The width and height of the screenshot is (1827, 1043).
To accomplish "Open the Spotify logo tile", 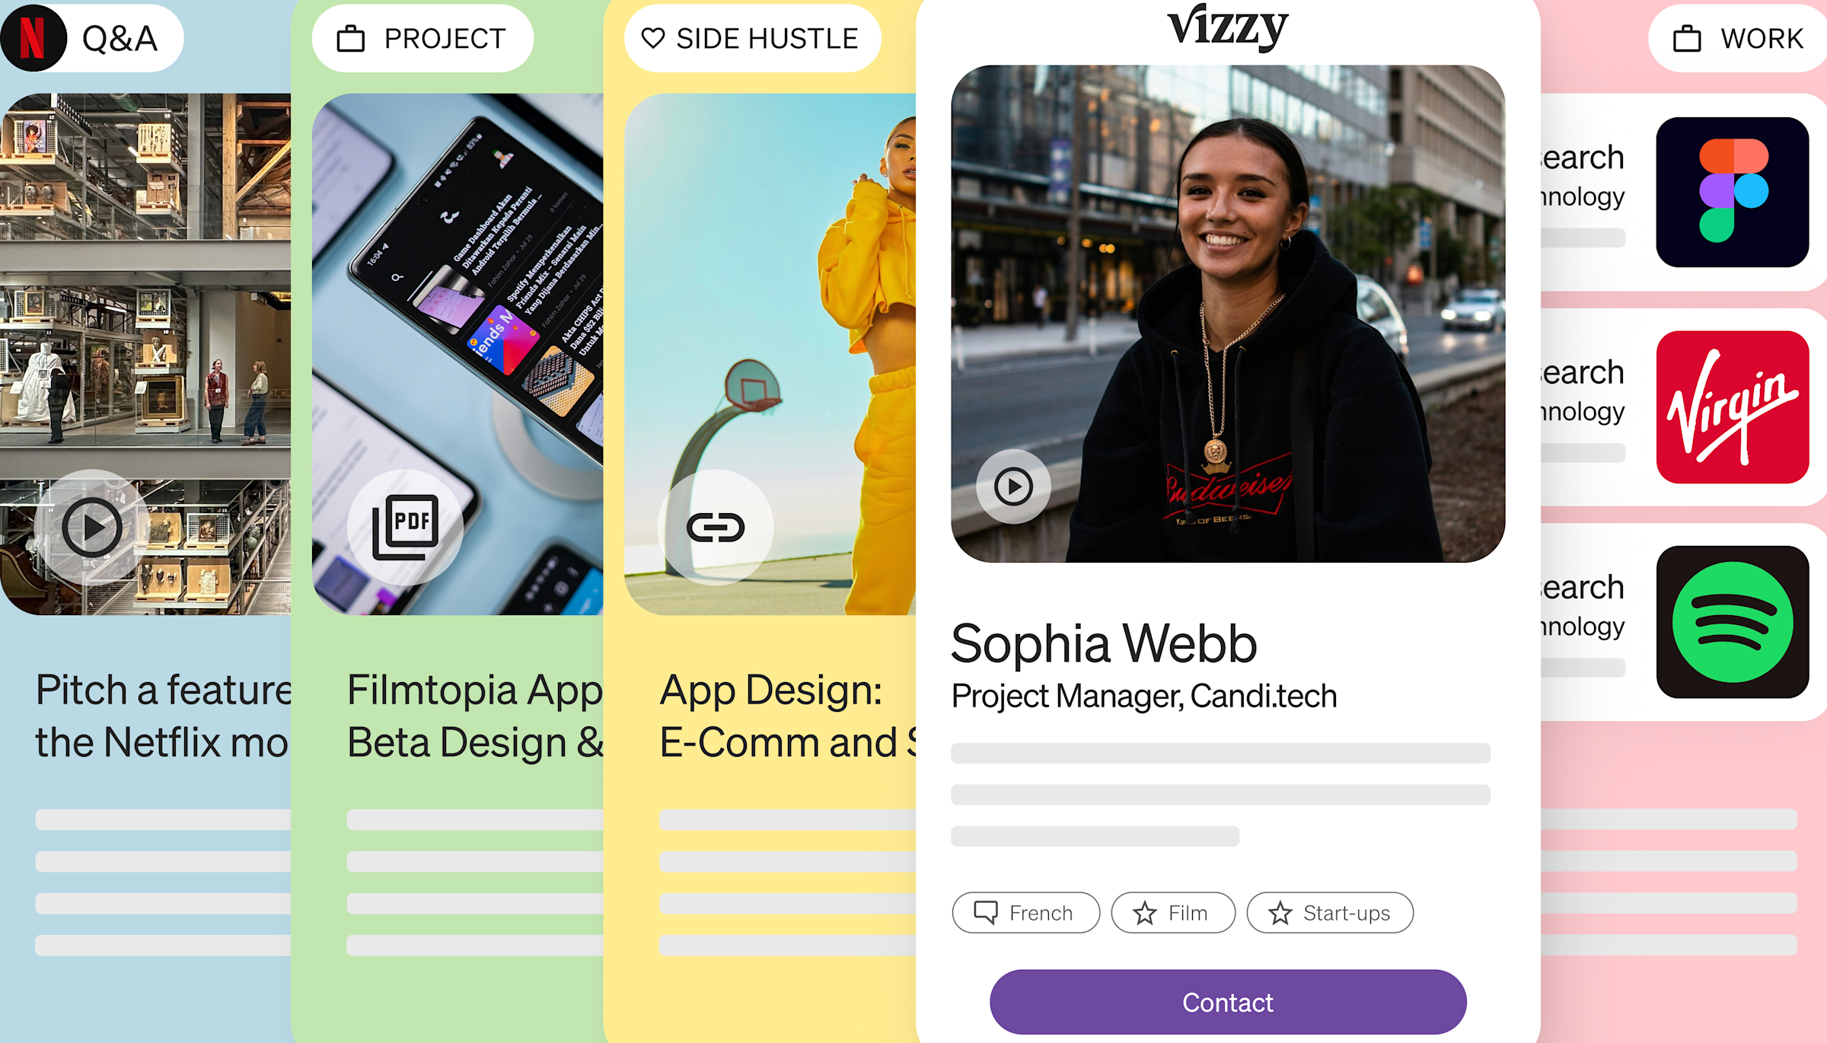I will [1733, 622].
